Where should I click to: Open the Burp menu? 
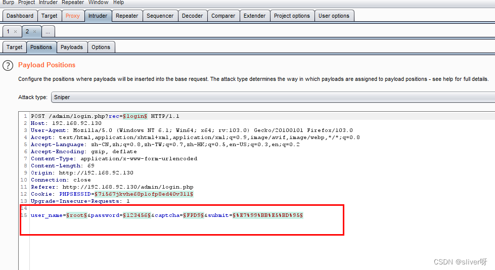(8, 3)
